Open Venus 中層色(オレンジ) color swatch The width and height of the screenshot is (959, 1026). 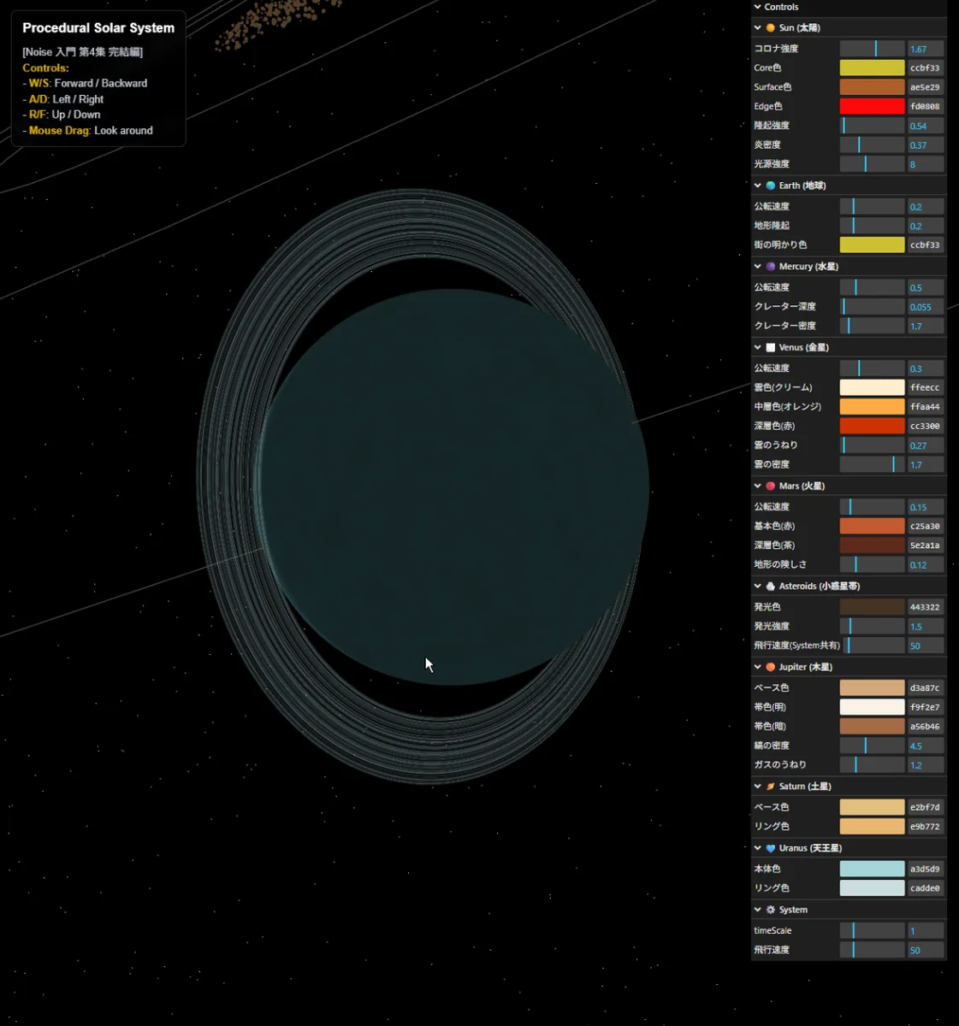point(871,407)
